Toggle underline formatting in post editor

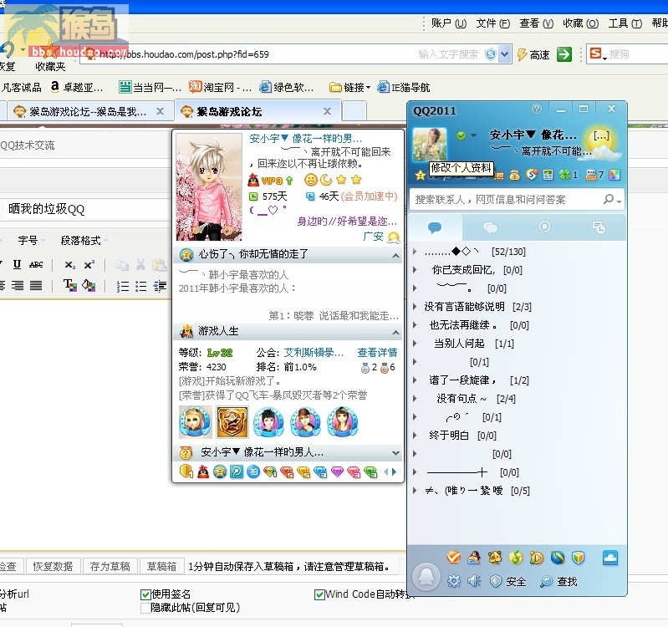point(17,264)
